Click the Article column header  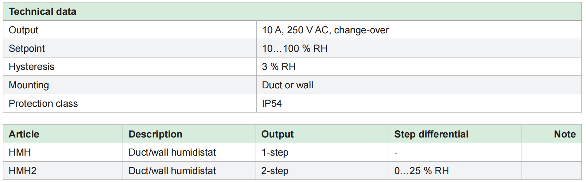point(24,134)
